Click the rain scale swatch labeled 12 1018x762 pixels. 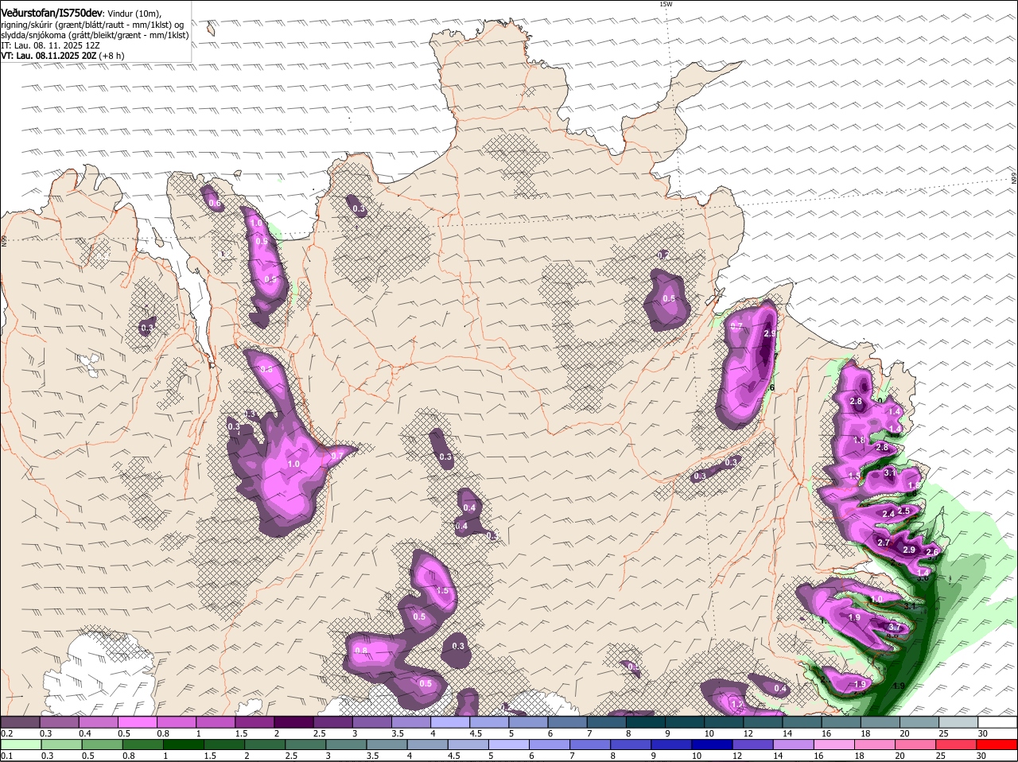(x=752, y=745)
